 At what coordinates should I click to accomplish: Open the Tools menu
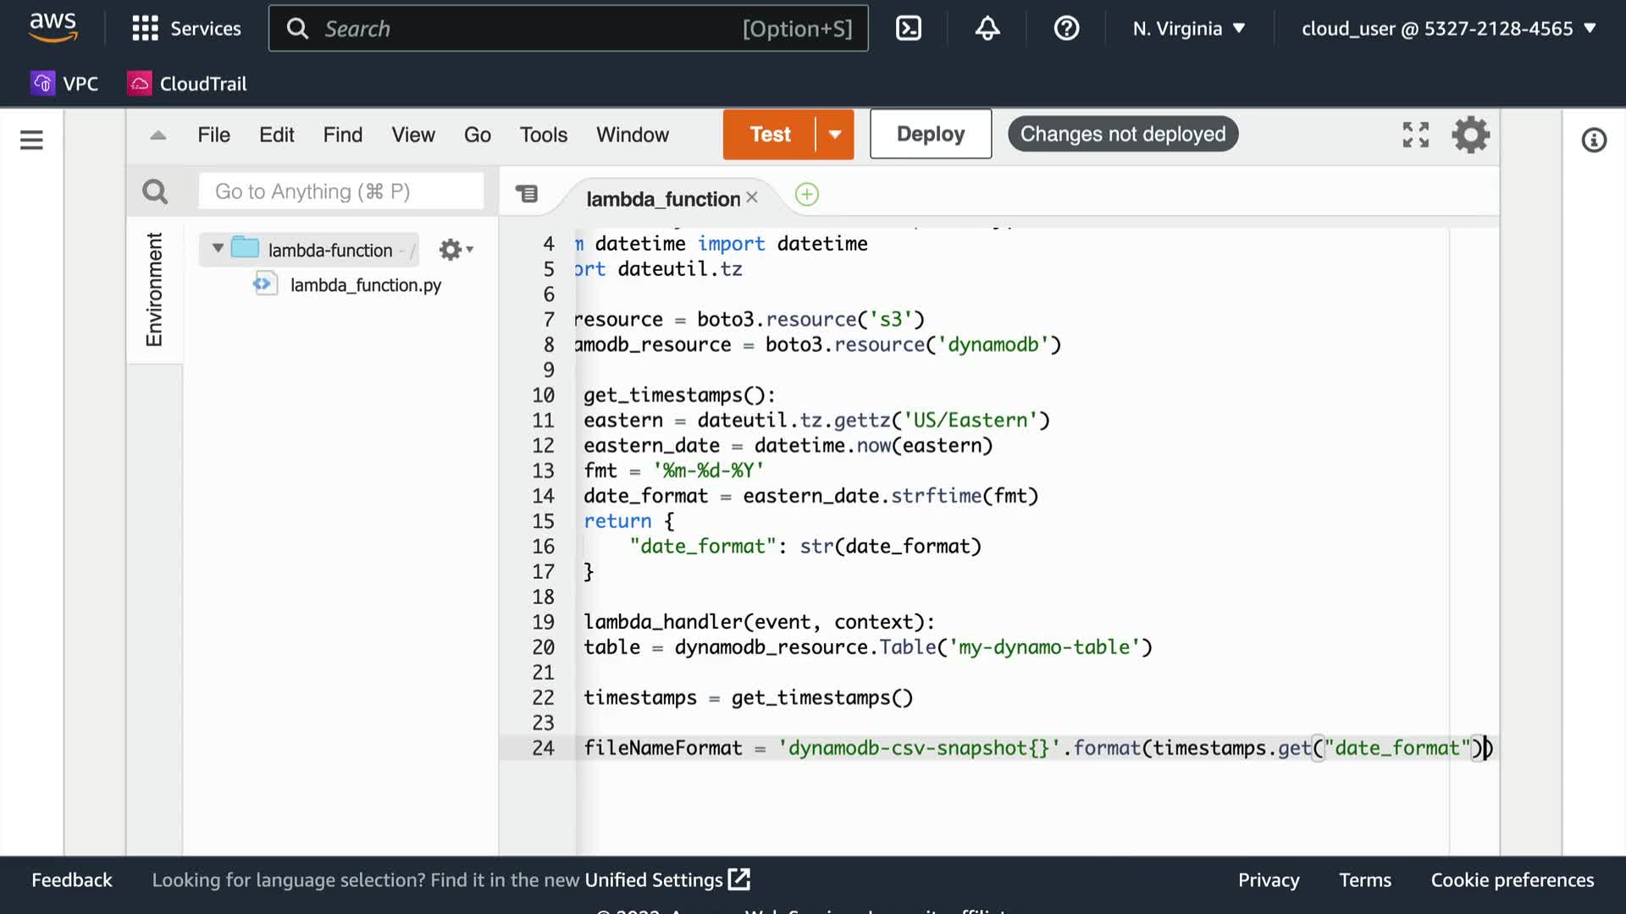(x=543, y=135)
